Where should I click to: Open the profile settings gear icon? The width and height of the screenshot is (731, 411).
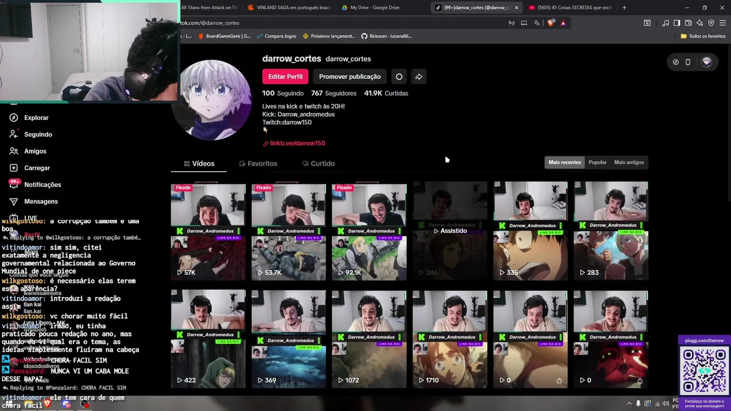pos(399,76)
